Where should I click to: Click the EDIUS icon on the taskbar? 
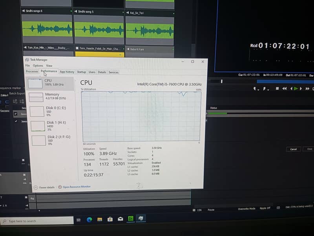point(131,218)
